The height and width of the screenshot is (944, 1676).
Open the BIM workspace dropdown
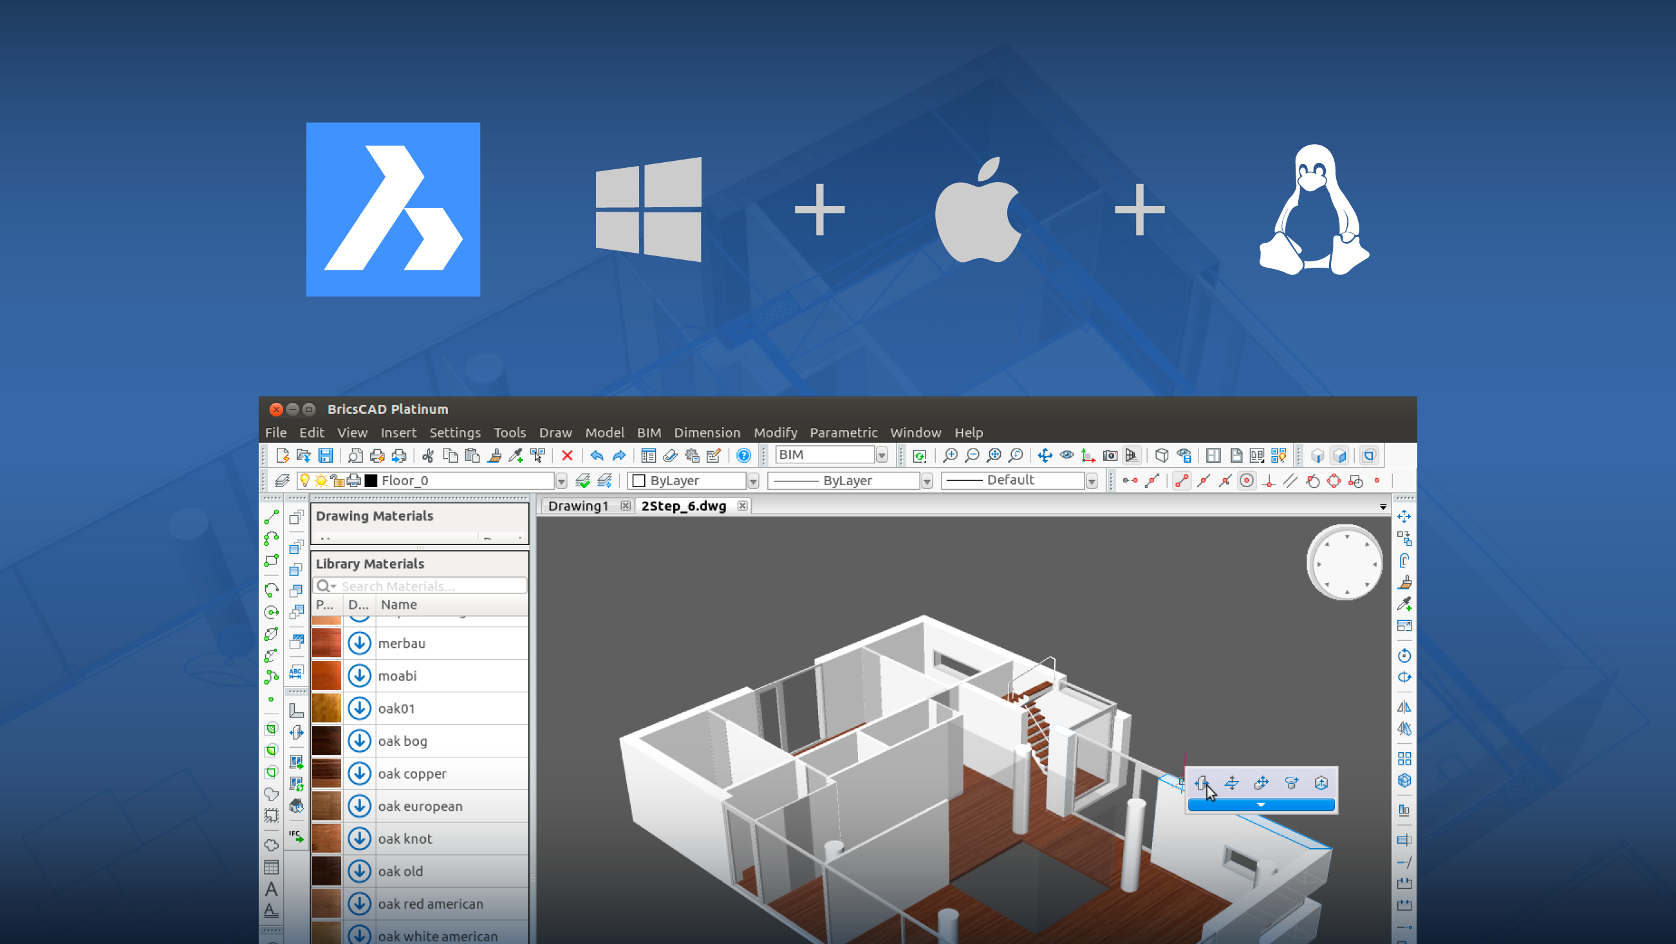tap(882, 456)
